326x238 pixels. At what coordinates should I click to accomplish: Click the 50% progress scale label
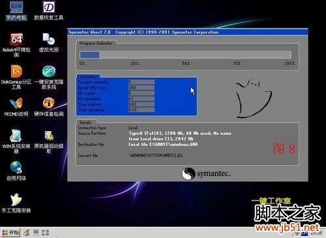click(x=186, y=63)
